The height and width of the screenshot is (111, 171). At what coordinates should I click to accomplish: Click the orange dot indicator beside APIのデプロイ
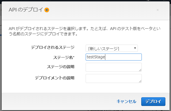click(47, 10)
